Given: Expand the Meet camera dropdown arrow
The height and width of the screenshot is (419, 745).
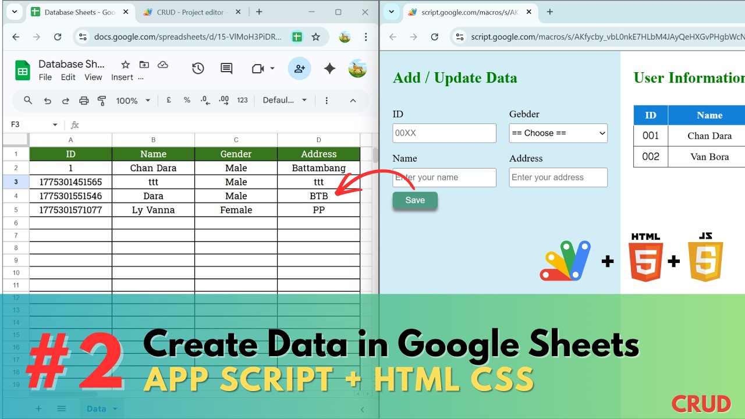Looking at the screenshot, I should pyautogui.click(x=272, y=69).
